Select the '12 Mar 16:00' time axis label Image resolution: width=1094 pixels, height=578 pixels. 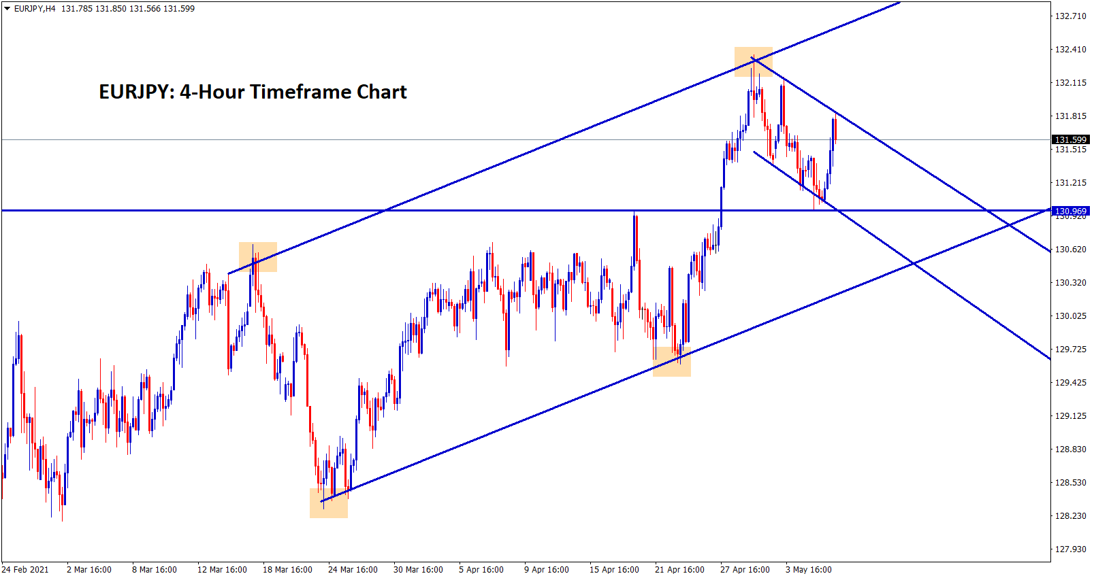pyautogui.click(x=222, y=570)
